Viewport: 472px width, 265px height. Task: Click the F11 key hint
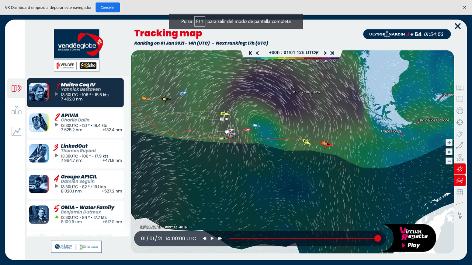(199, 21)
